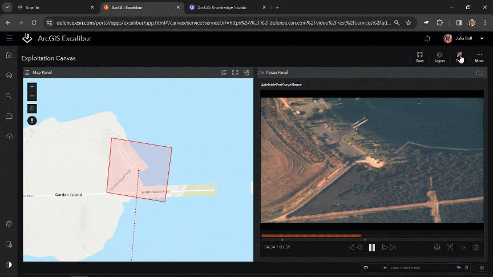Image resolution: width=493 pixels, height=277 pixels.
Task: Open the search settings icon in sidebar
Action: 9,244
